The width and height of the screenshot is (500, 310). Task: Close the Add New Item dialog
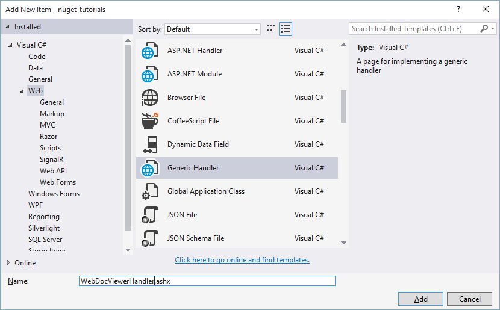486,9
